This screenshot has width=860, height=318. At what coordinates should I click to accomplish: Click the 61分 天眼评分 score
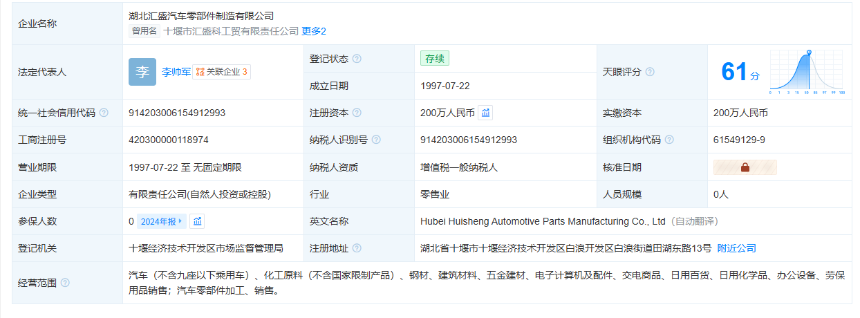pyautogui.click(x=740, y=72)
